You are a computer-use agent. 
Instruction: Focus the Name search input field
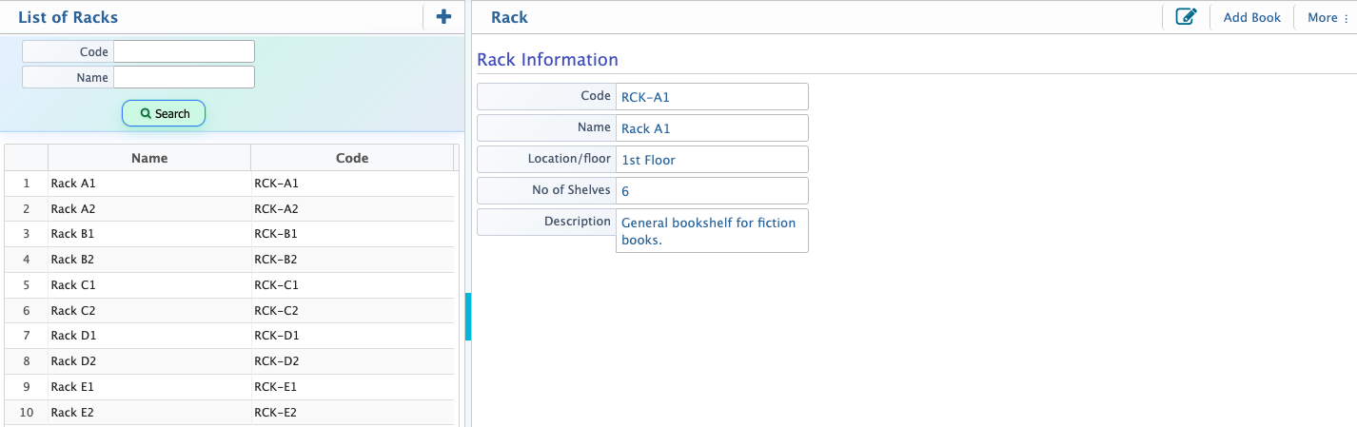(x=184, y=77)
